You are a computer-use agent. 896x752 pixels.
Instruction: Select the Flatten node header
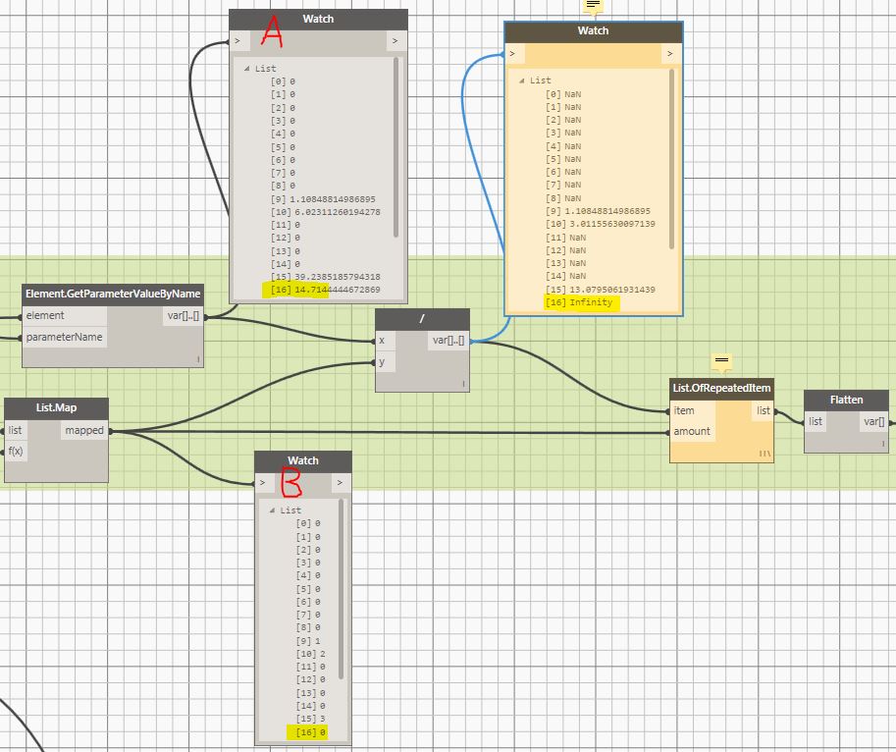coord(846,400)
